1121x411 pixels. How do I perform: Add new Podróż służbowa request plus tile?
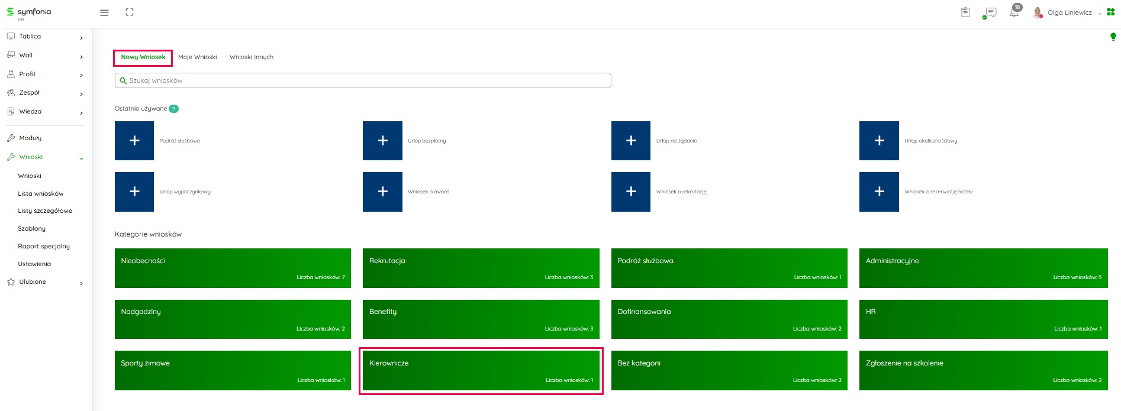(x=134, y=141)
